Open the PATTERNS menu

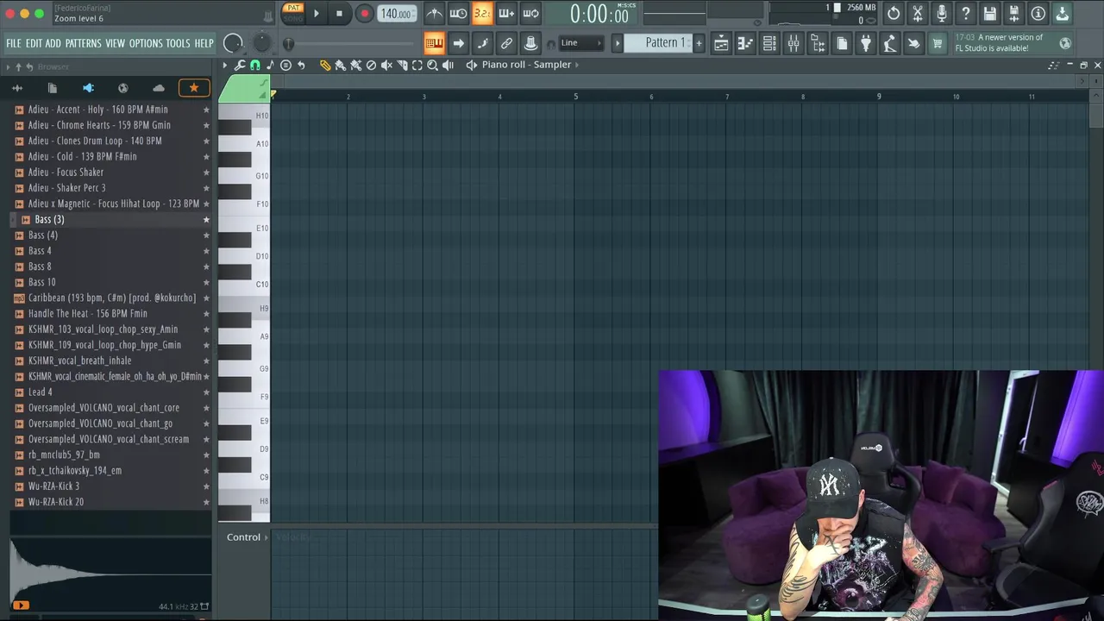coord(83,43)
